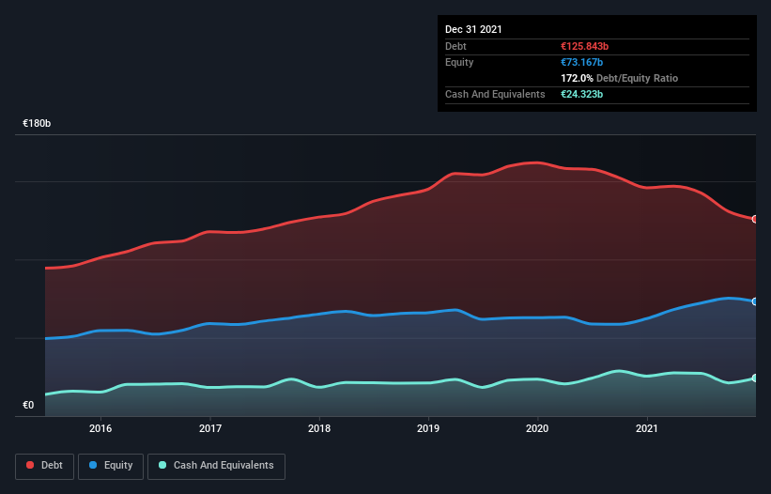Click the teal dot in Cash legend
This screenshot has width=771, height=494.
[162, 465]
